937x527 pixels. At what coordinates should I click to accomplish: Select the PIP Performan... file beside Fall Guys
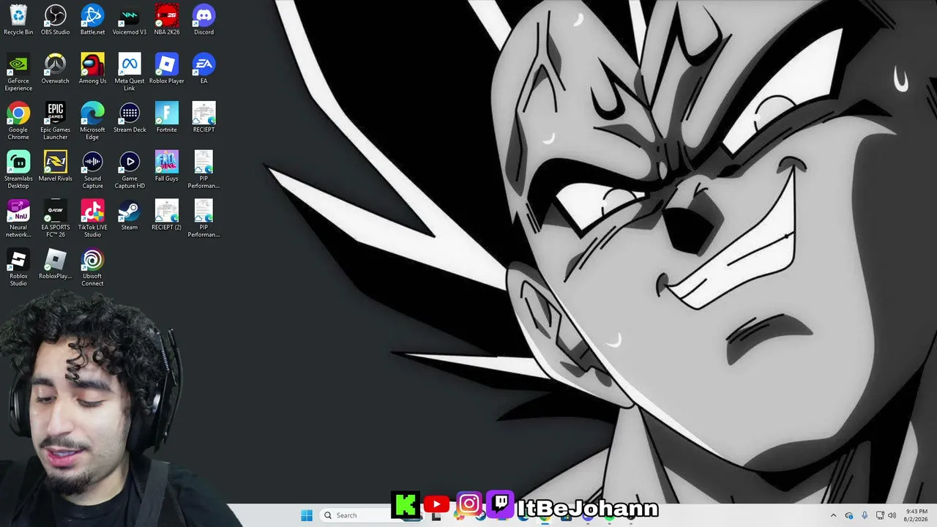204,171
